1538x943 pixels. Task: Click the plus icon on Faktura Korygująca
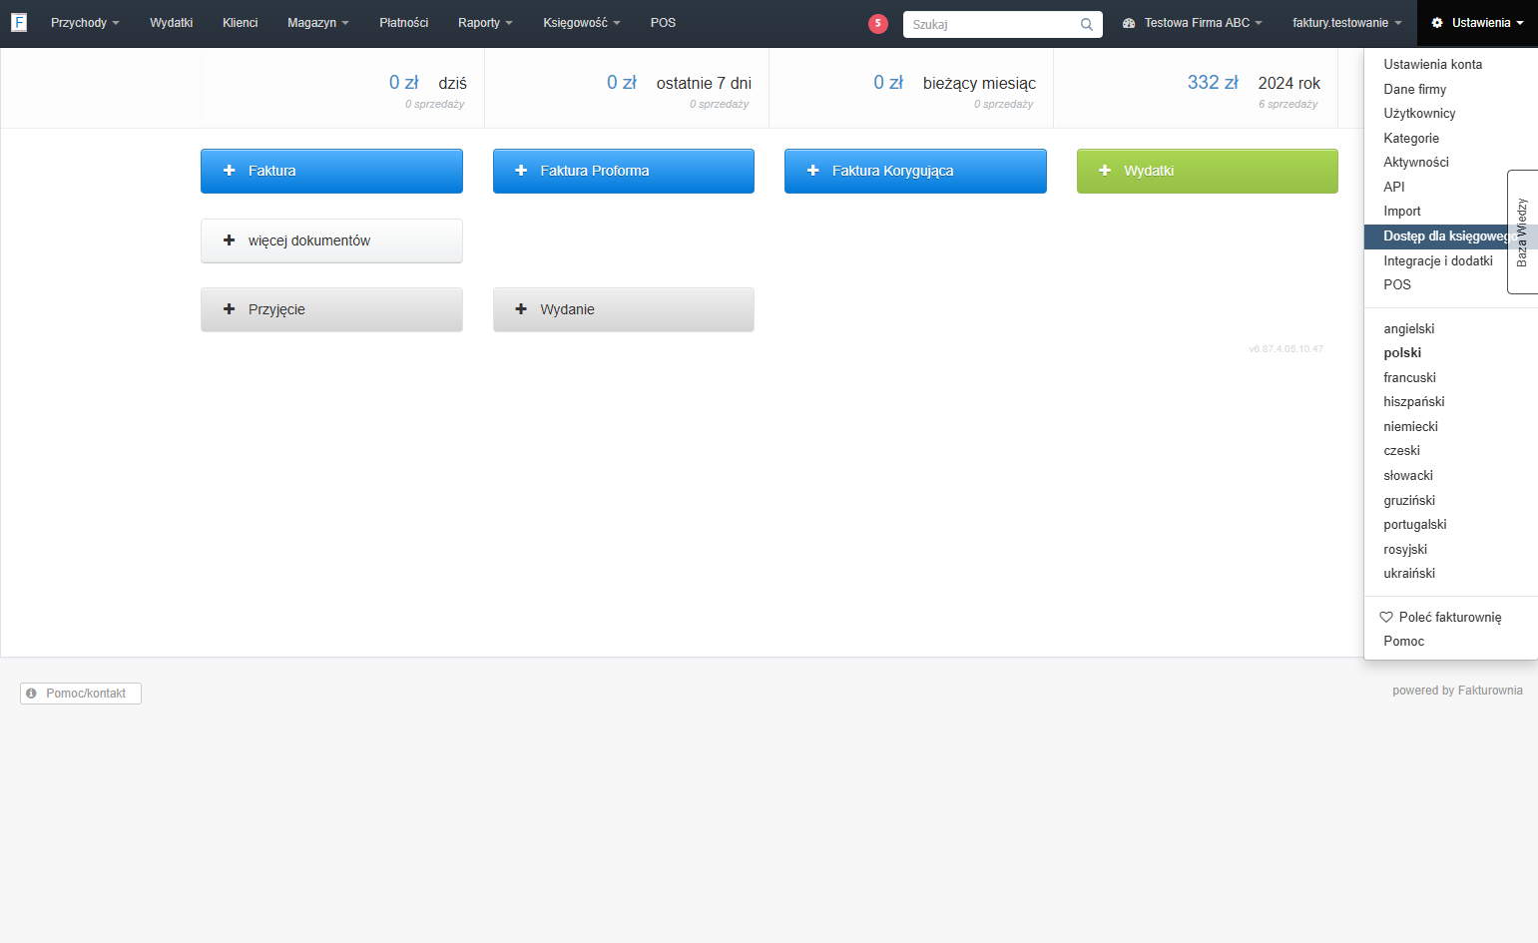click(813, 171)
